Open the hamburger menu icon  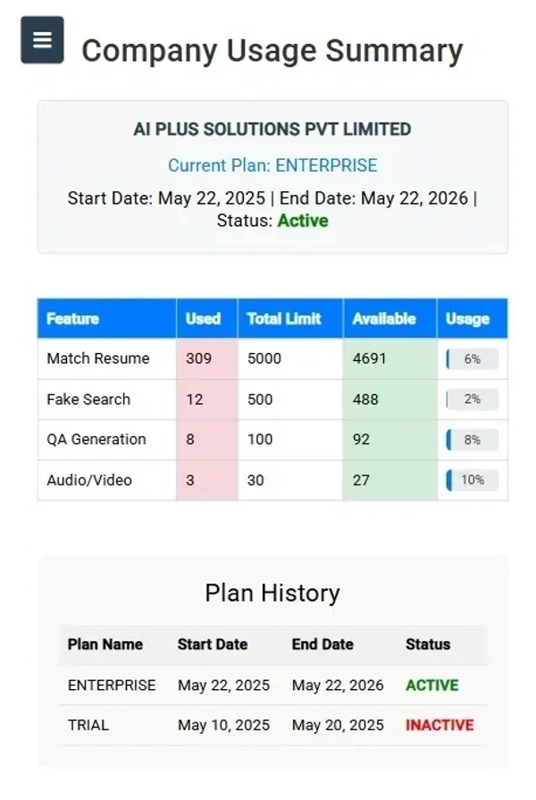click(42, 40)
